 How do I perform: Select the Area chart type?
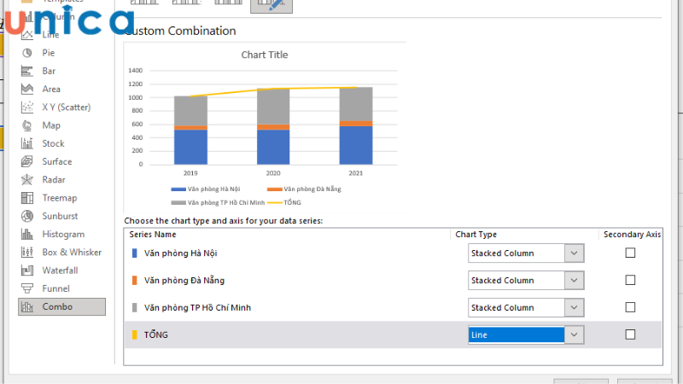click(51, 89)
